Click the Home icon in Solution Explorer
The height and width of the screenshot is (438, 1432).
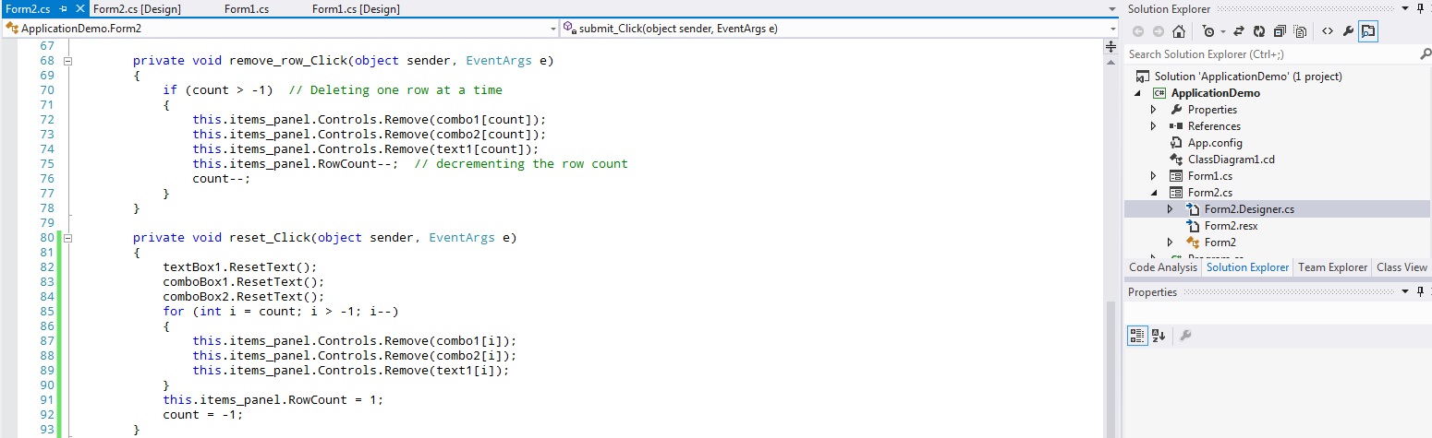(1179, 31)
